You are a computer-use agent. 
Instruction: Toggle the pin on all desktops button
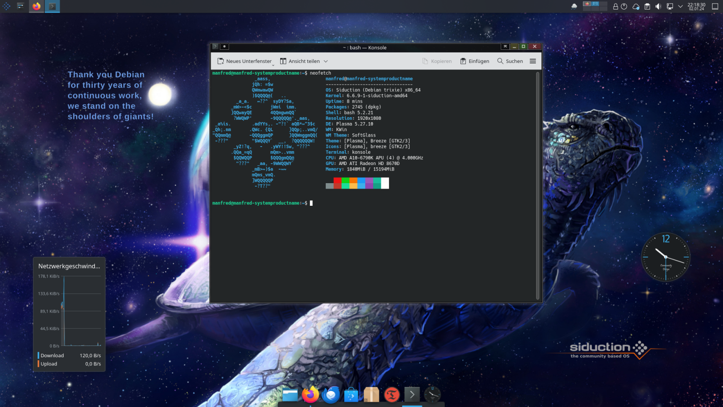point(225,47)
